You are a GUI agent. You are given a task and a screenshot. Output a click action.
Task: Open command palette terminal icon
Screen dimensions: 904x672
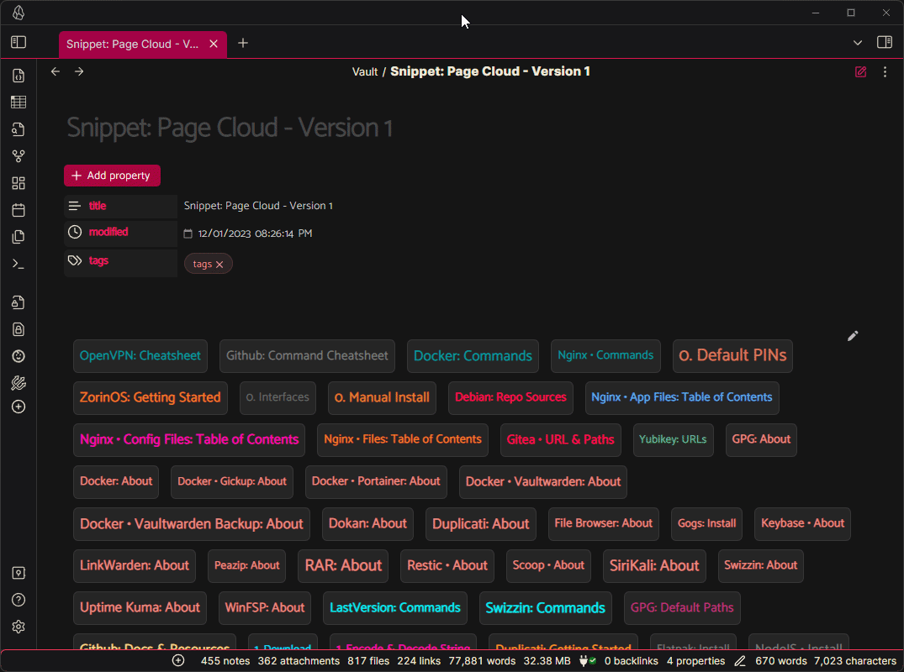(19, 264)
